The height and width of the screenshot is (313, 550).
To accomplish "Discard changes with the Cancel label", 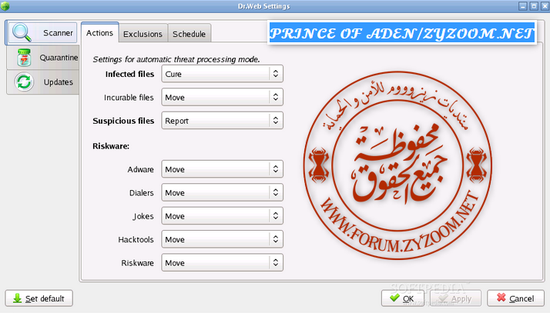I will pos(521,298).
